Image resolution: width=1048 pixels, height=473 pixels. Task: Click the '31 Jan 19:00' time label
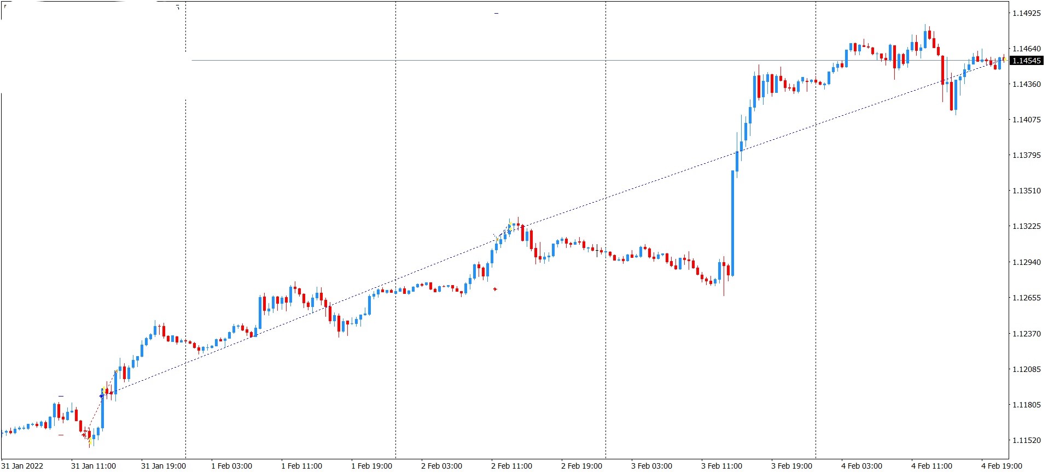pos(164,466)
